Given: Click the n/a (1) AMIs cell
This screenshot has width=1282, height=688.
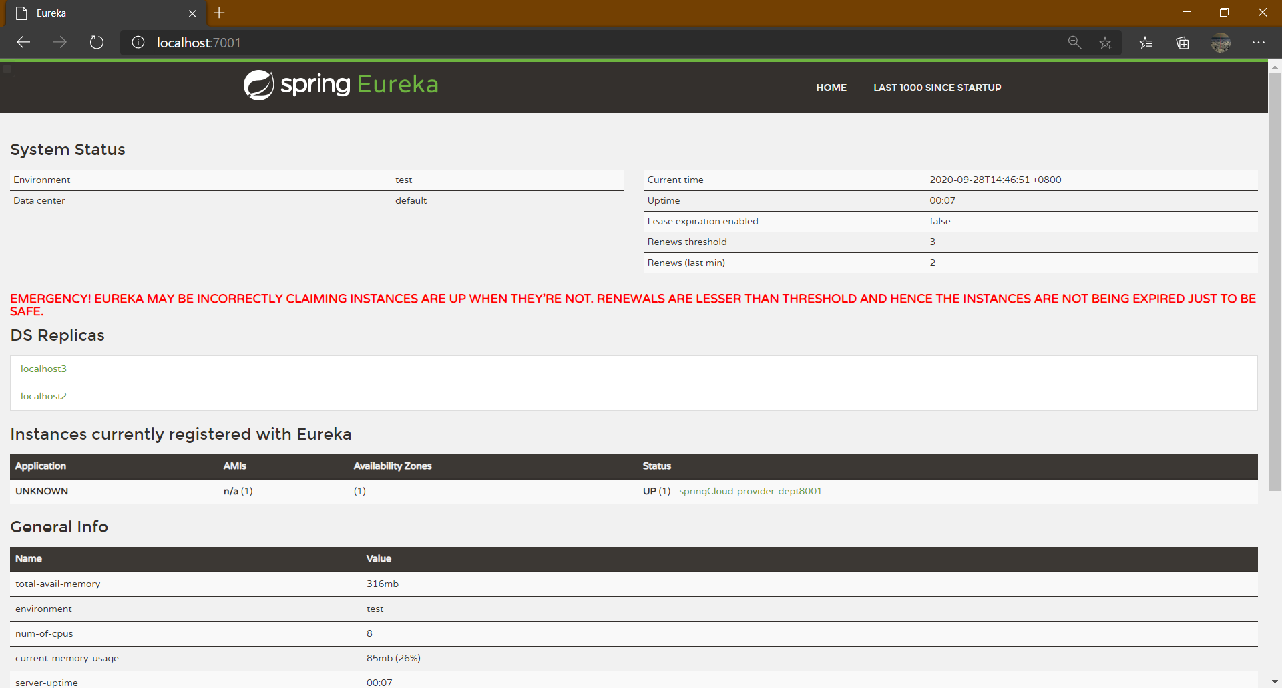Looking at the screenshot, I should point(238,491).
